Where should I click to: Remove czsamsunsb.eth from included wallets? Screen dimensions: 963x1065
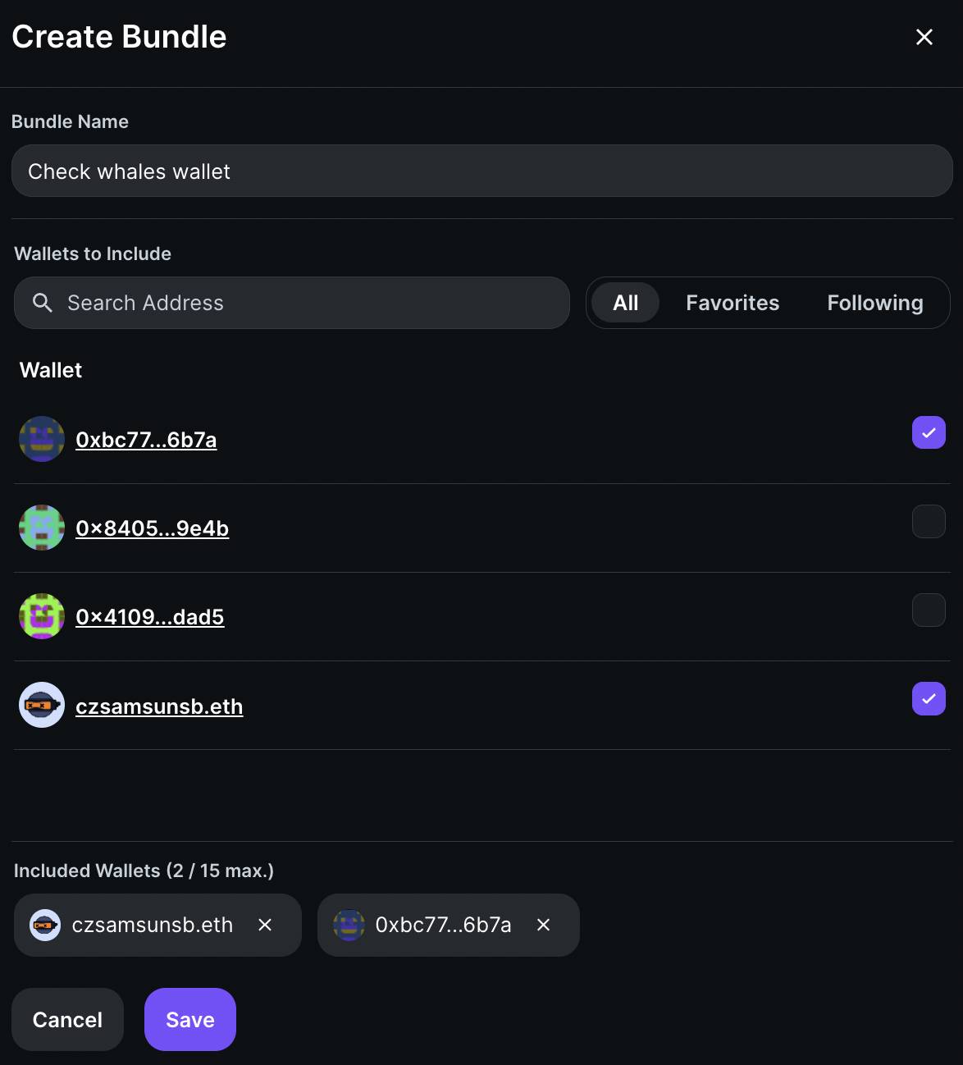(265, 925)
